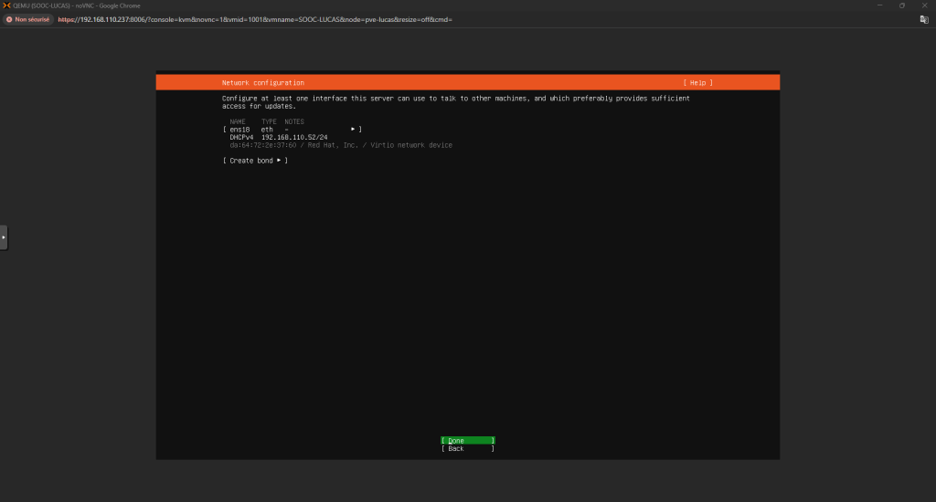Viewport: 936px width, 502px height.
Task: Click the MAC address device description line
Action: (x=340, y=145)
